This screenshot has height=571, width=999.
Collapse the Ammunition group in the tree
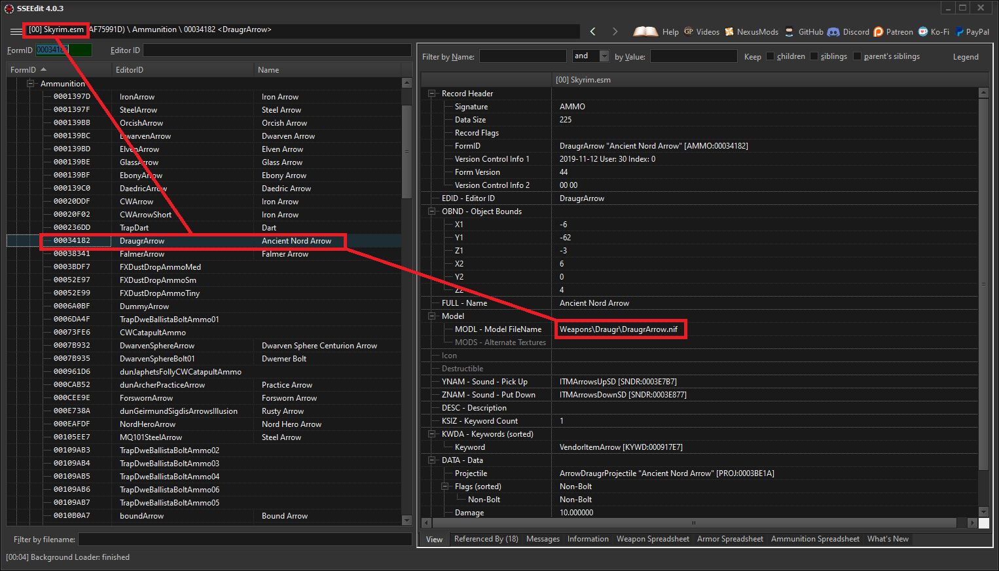point(30,83)
